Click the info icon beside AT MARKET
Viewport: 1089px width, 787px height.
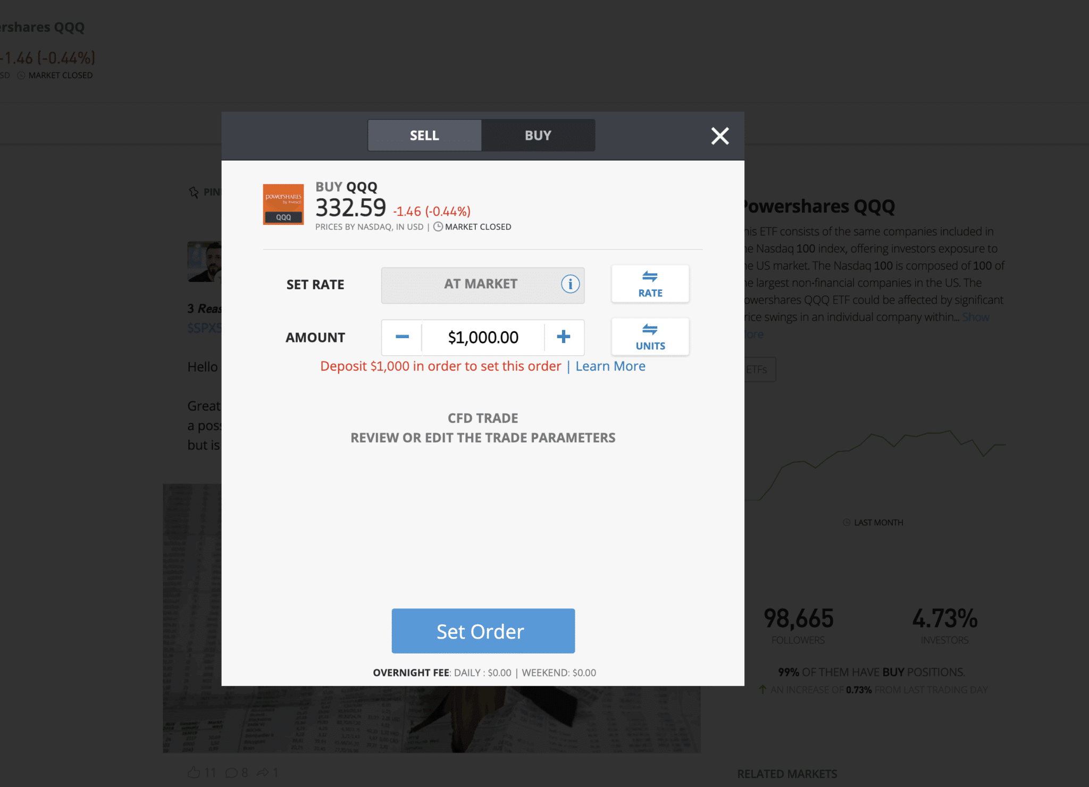(570, 284)
